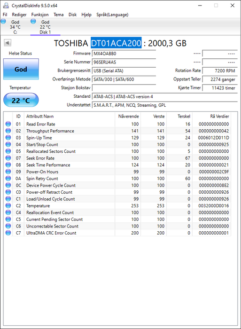
Task: Click the status orb for Power-On Hours
Action: click(8, 172)
